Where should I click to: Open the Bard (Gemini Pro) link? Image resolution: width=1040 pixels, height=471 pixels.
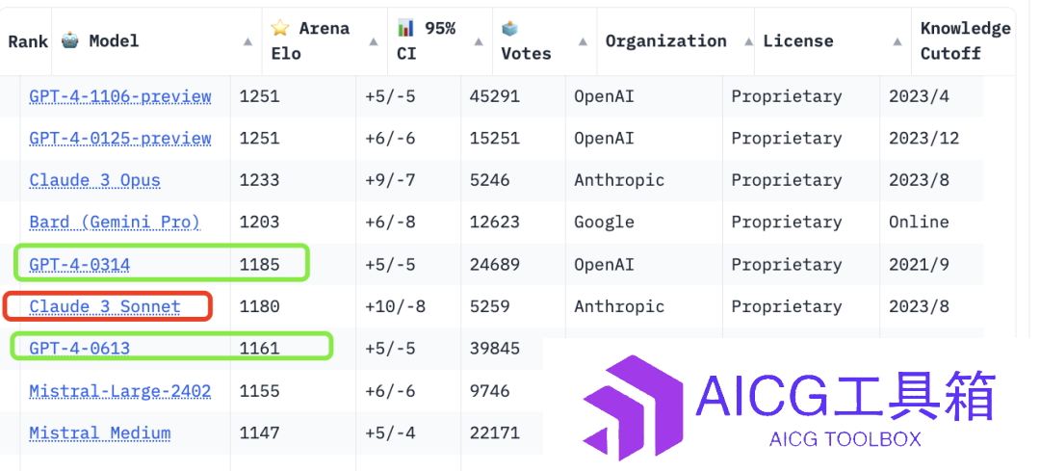[x=115, y=222]
